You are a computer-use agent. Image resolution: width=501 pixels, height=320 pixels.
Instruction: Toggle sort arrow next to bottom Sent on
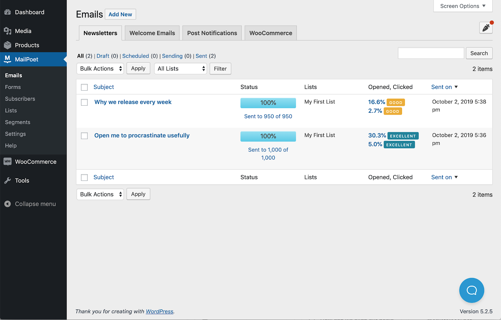point(456,177)
